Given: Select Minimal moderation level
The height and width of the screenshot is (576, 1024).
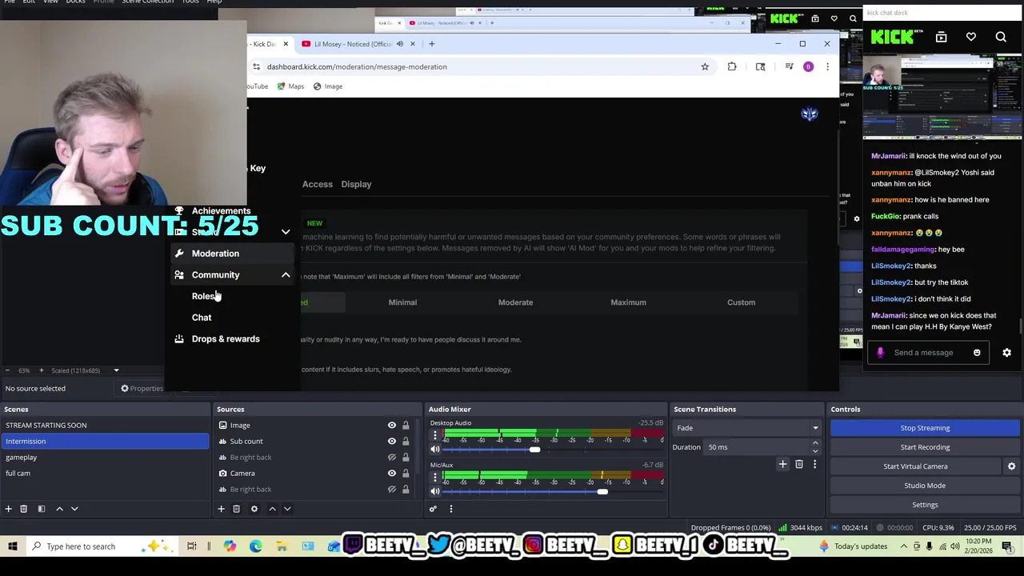Looking at the screenshot, I should point(402,302).
